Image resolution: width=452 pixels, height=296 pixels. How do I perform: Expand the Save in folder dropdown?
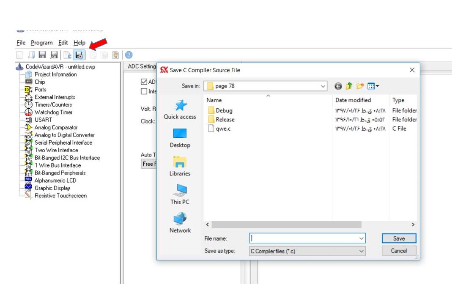[323, 86]
